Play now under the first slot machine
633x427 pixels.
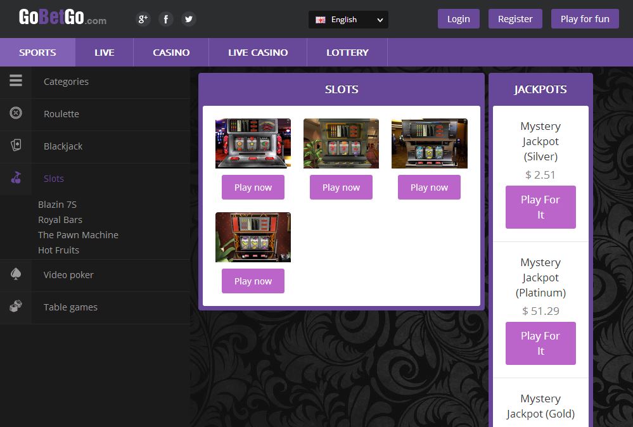click(x=253, y=188)
